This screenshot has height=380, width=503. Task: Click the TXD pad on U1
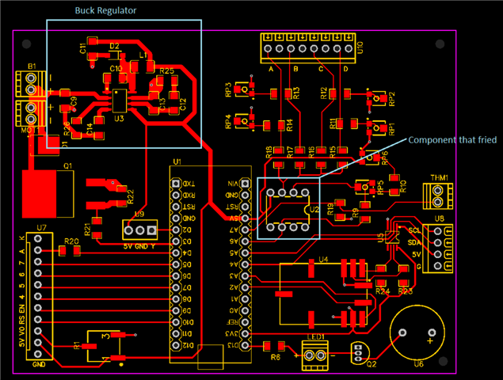pos(176,184)
